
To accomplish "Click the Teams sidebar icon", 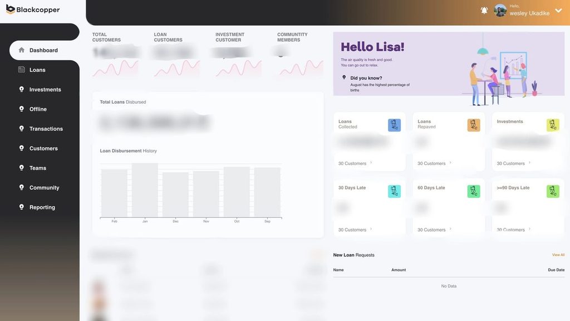I will pyautogui.click(x=22, y=168).
